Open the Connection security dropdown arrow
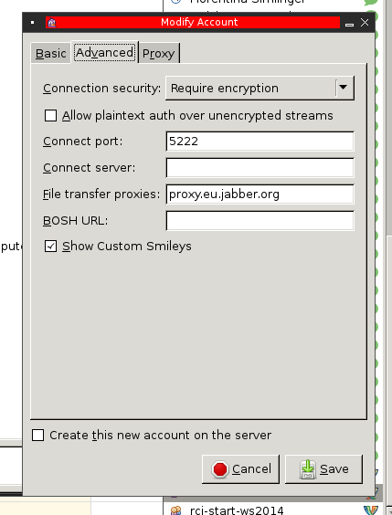This screenshot has width=392, height=515. (x=343, y=88)
